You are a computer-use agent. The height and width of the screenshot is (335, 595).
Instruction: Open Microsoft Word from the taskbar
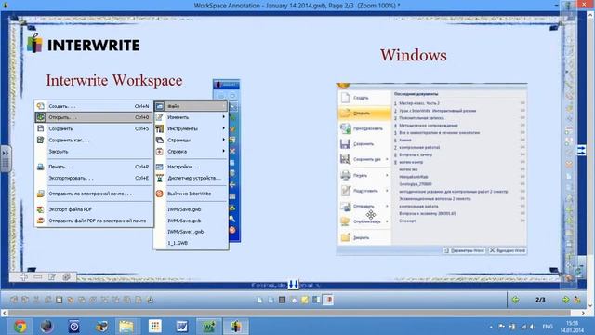(182, 327)
